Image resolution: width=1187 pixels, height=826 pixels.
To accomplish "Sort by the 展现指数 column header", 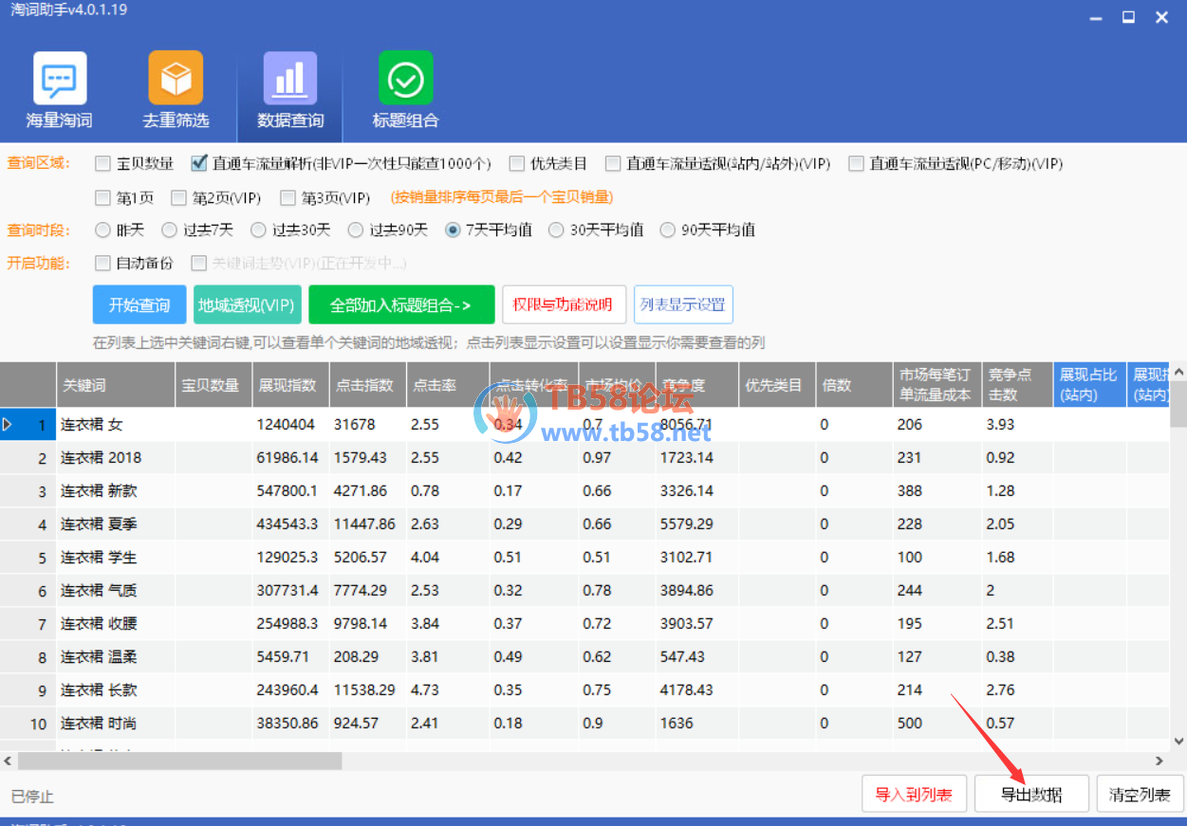I will (x=290, y=385).
